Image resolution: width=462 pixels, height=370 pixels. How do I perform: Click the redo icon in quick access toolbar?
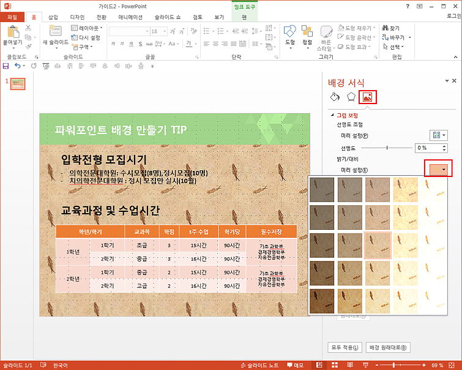[34, 66]
